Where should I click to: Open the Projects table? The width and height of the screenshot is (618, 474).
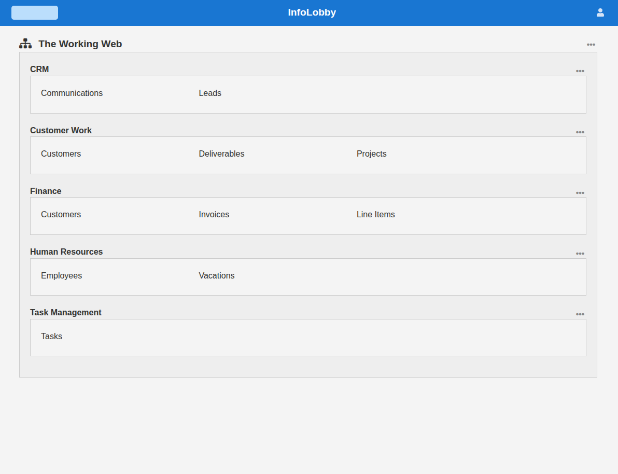click(371, 154)
